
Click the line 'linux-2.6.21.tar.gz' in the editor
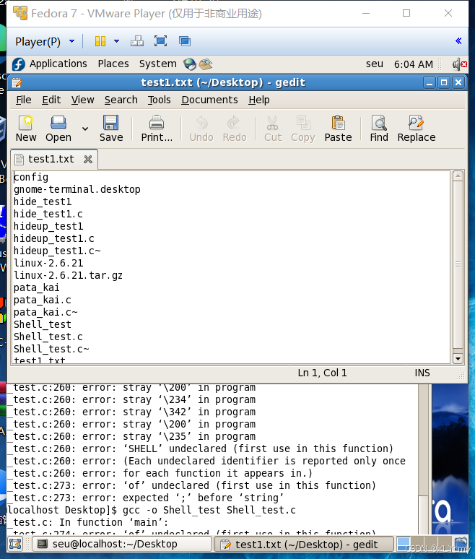(68, 275)
